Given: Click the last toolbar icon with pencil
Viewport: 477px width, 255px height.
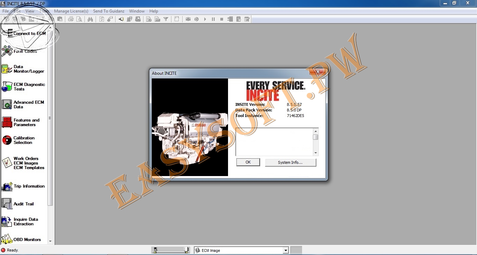Looking at the screenshot, I should click(247, 19).
